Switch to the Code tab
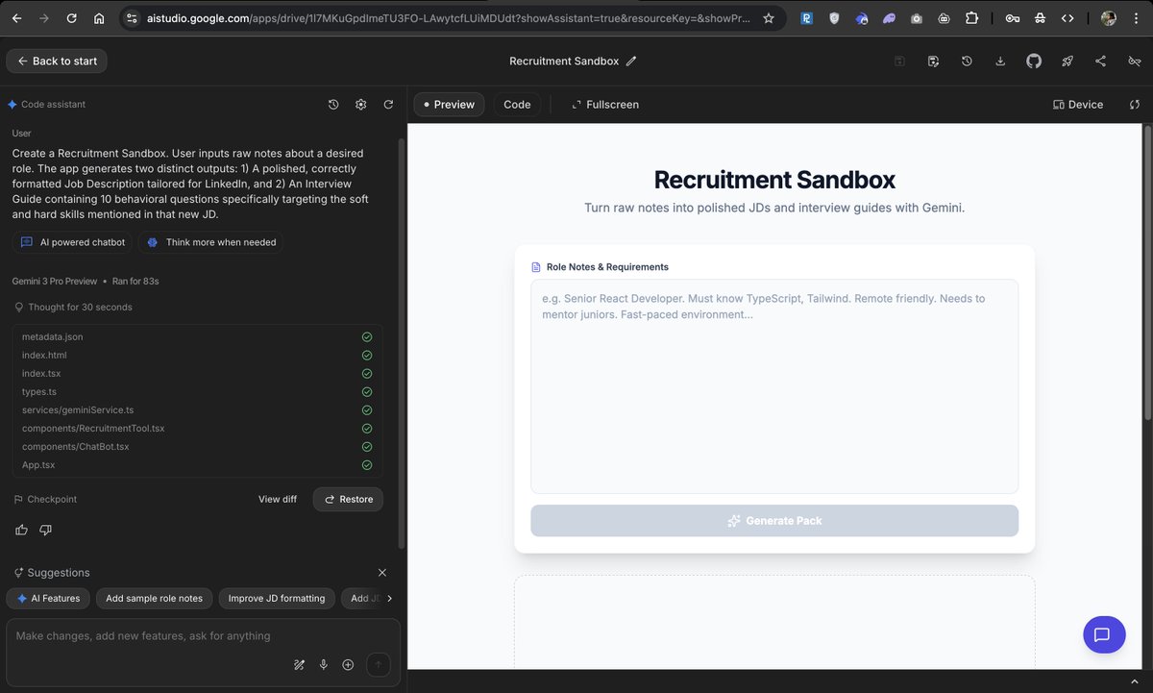1153x693 pixels. 517,104
